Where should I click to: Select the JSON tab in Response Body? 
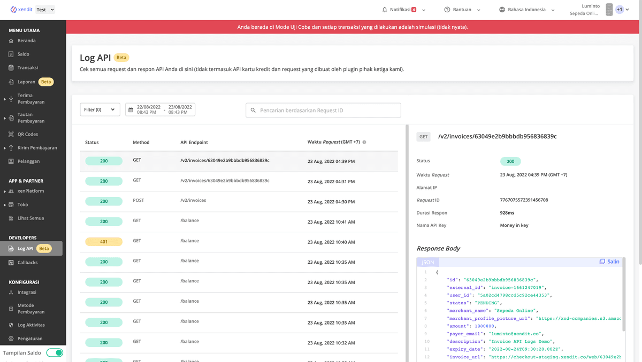pyautogui.click(x=428, y=262)
